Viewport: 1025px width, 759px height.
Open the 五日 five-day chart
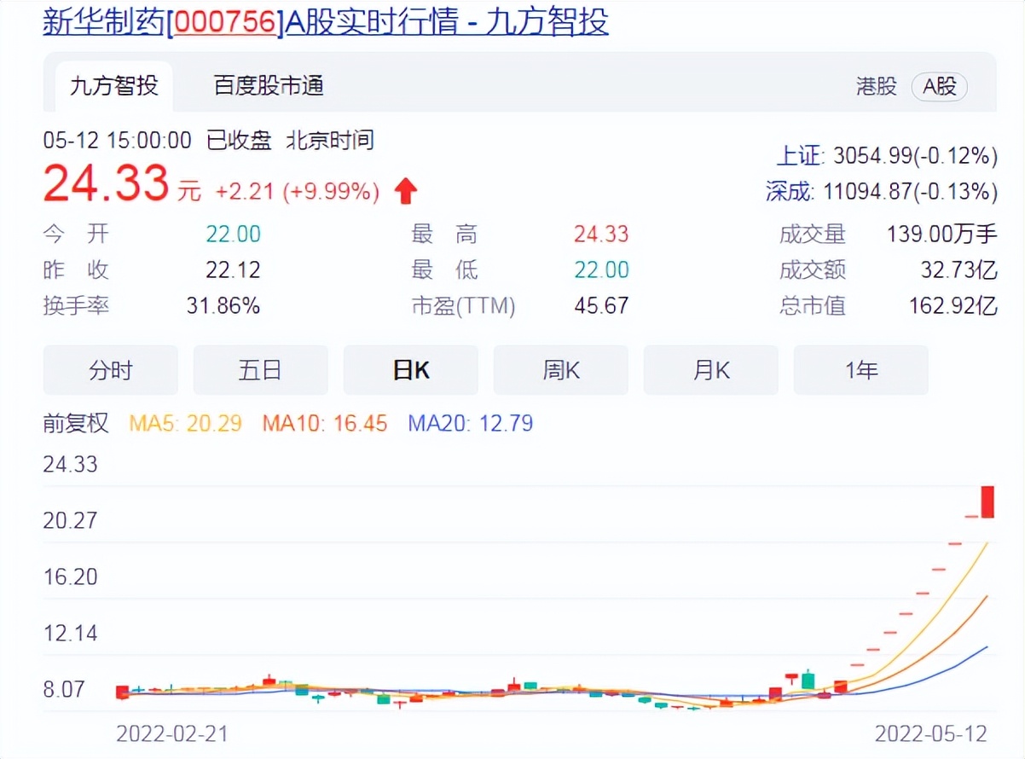click(x=260, y=370)
